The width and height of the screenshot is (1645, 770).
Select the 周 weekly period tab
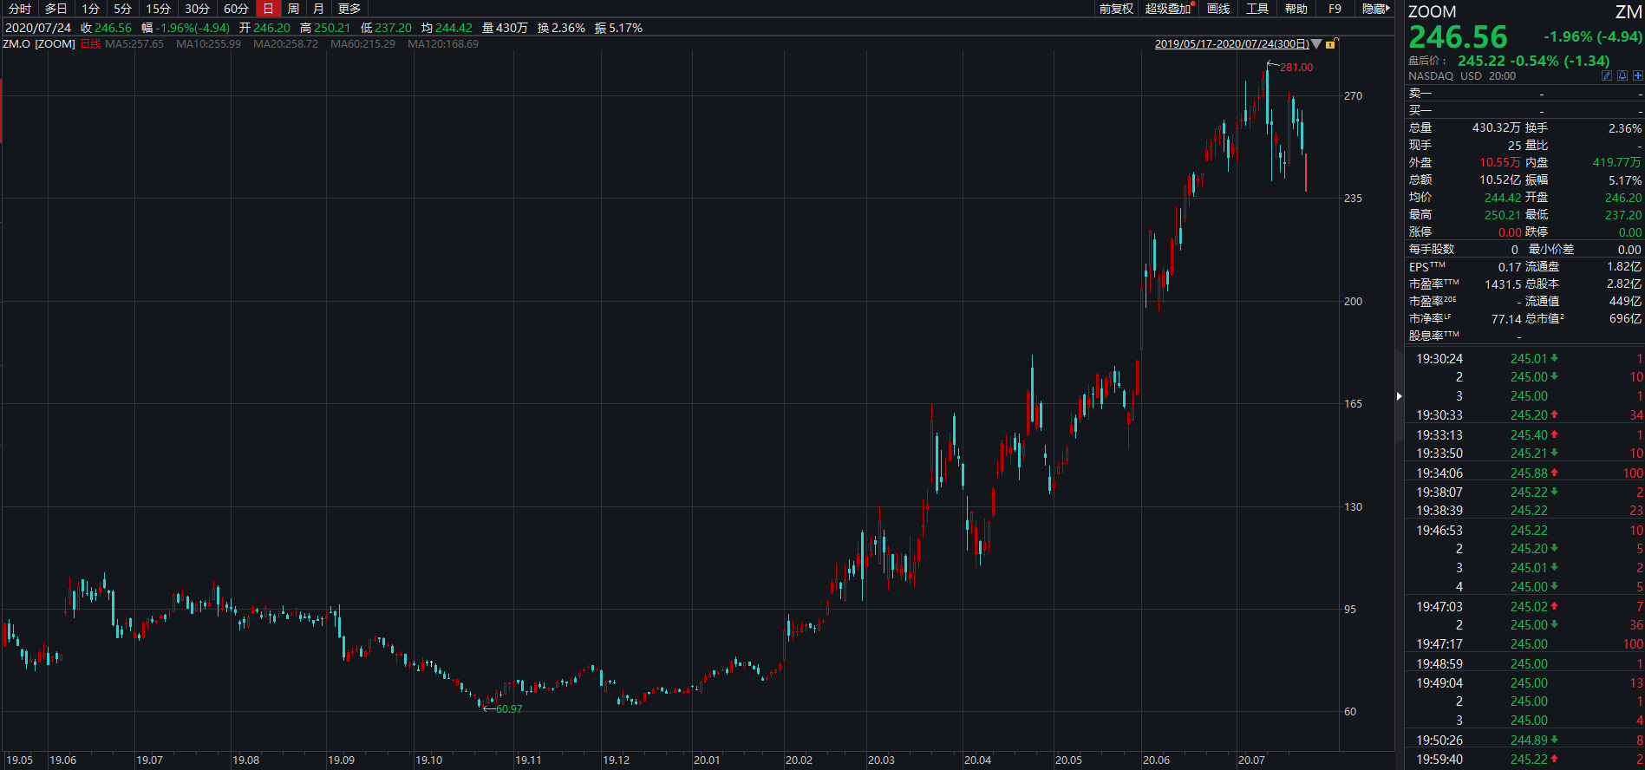coord(293,9)
